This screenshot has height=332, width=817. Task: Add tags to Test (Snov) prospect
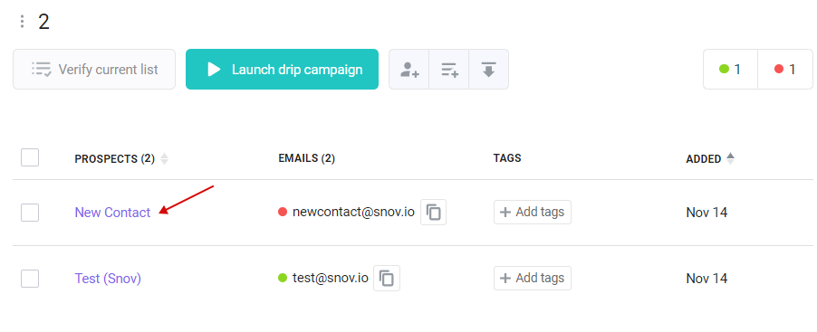(533, 279)
